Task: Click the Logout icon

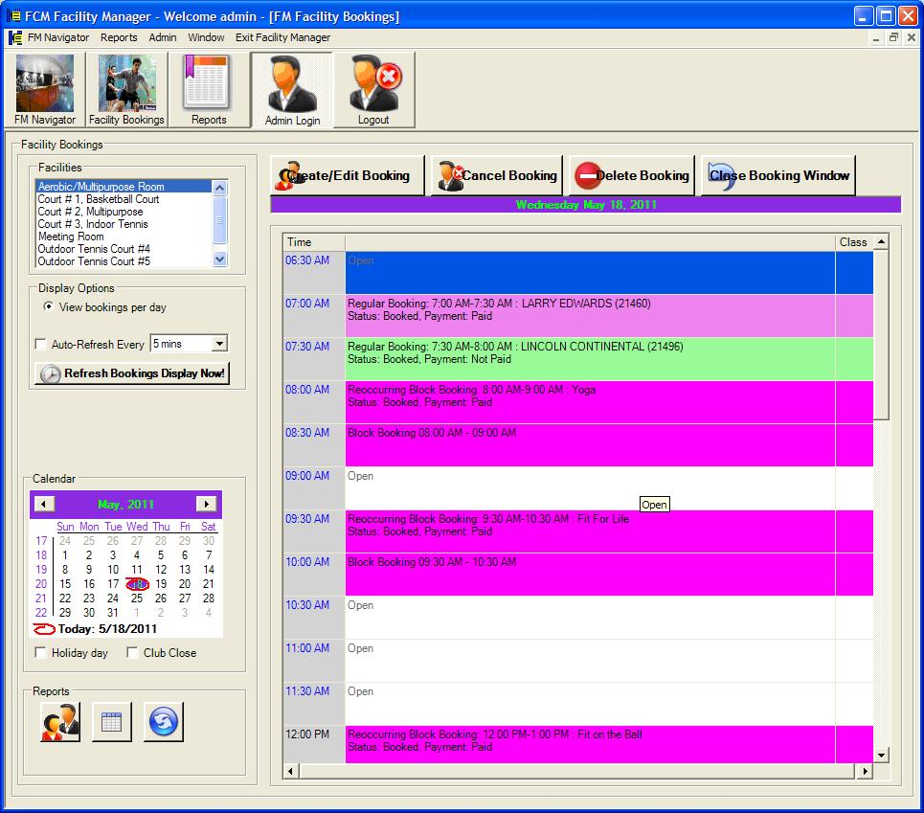Action: tap(373, 90)
